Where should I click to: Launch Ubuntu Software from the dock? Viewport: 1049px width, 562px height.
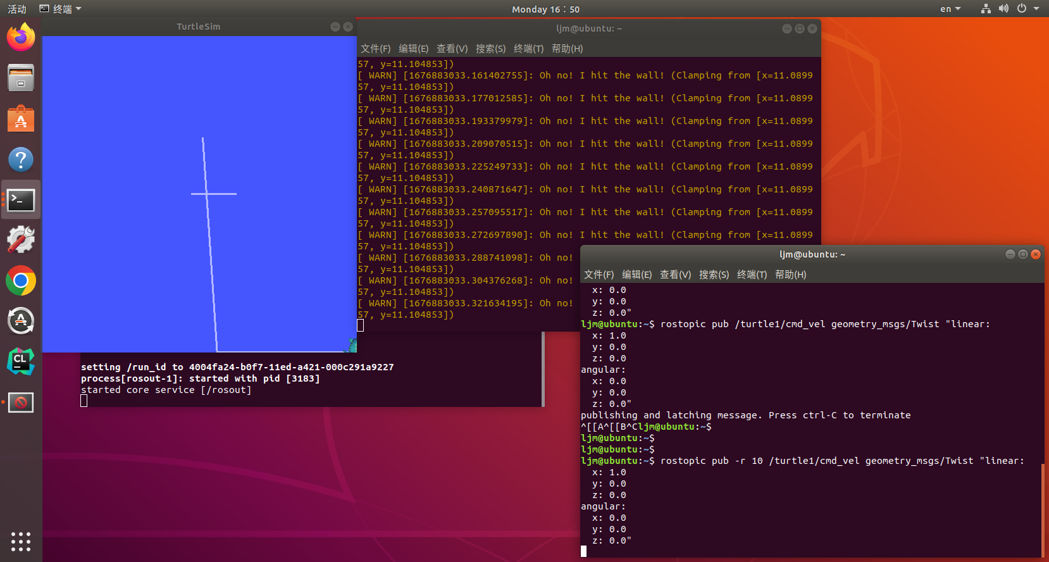[x=21, y=118]
